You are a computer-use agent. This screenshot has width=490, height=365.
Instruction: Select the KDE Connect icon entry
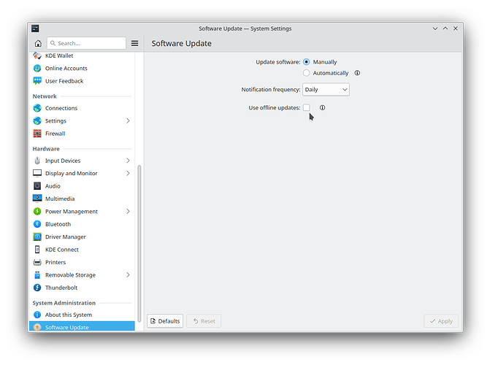(x=38, y=250)
